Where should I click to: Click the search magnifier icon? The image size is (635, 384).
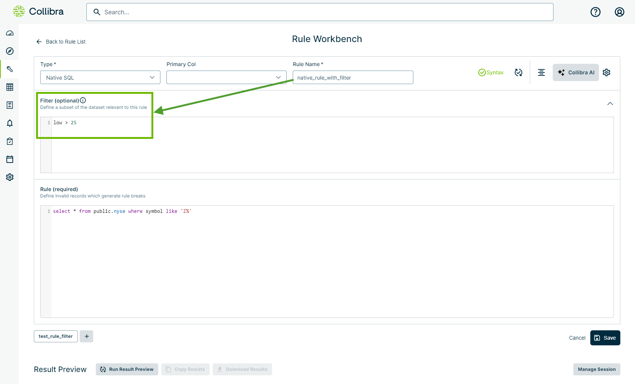point(97,12)
